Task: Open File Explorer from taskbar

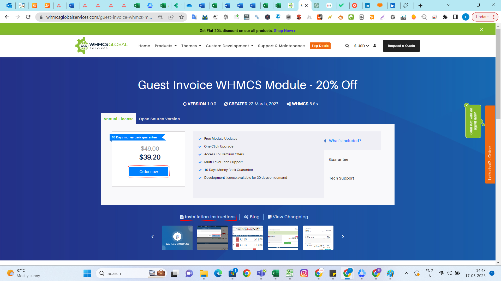Action: coord(204,273)
